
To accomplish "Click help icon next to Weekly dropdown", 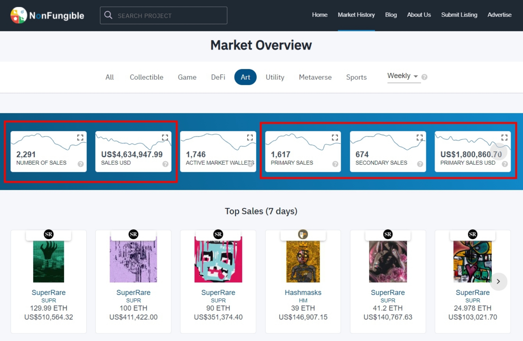I will click(424, 77).
